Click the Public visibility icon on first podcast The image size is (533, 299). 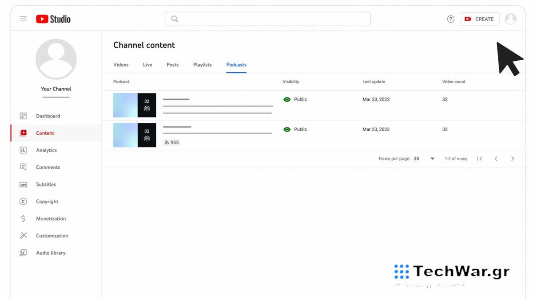click(286, 99)
